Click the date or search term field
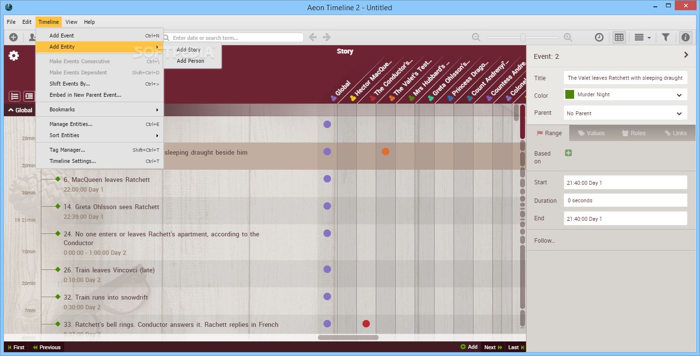700x356 pixels. click(232, 37)
